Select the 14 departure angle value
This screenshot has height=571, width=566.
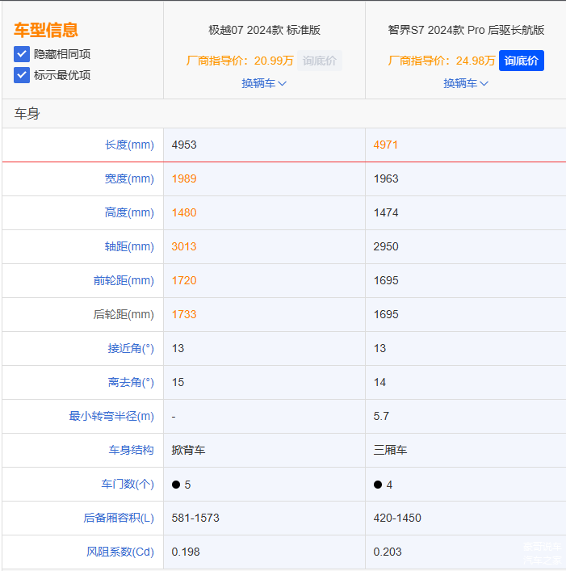379,382
